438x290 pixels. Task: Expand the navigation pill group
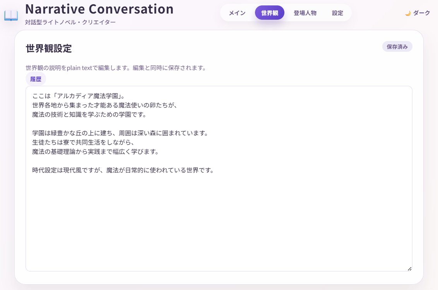[x=286, y=12]
